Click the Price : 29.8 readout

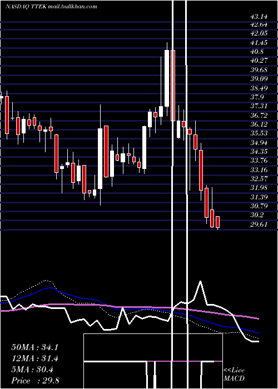click(35, 381)
